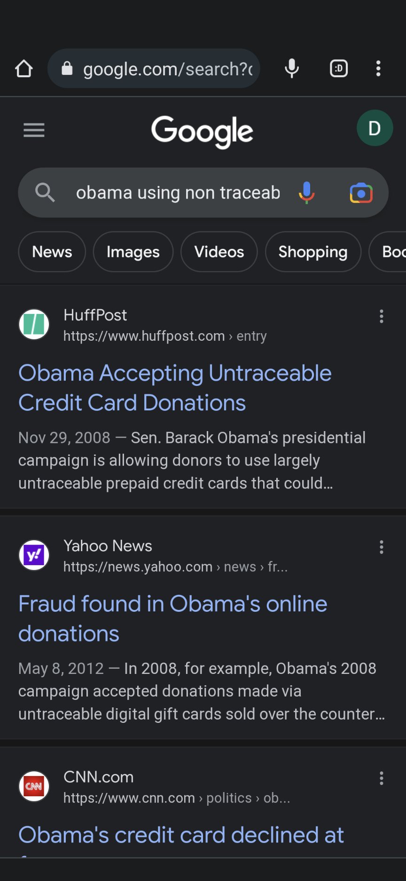The width and height of the screenshot is (406, 881).
Task: Open the browser three-dot menu
Action: click(378, 69)
